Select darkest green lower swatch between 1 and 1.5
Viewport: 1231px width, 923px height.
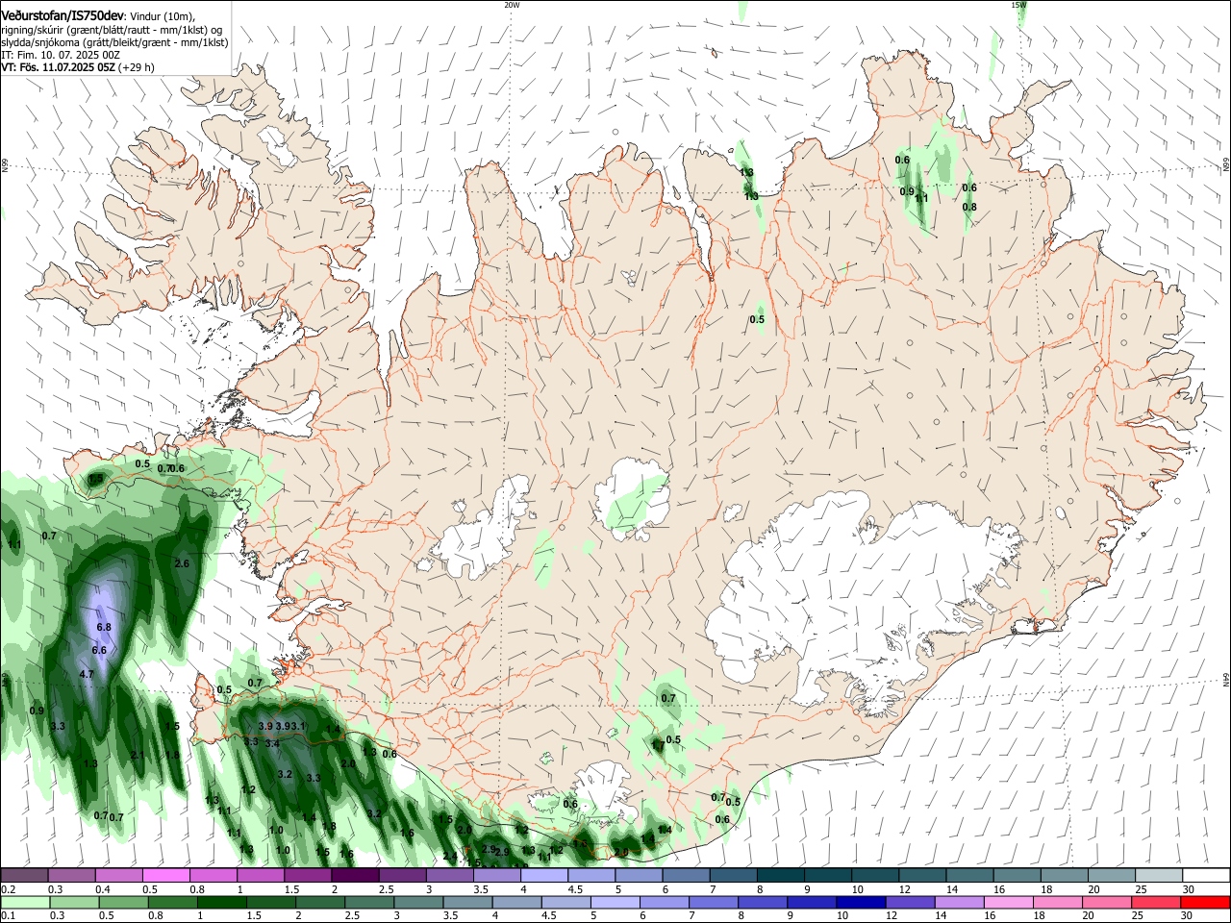tap(220, 903)
